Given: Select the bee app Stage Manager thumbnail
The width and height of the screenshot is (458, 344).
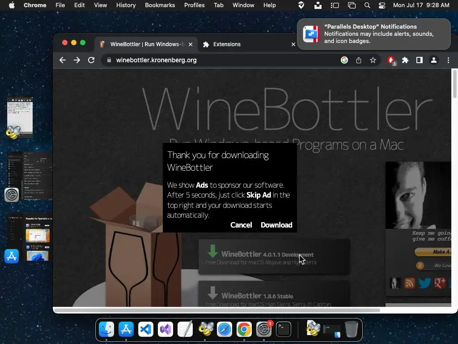Looking at the screenshot, I should pos(20,116).
